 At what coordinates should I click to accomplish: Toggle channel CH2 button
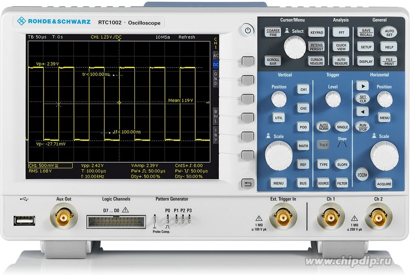click(x=303, y=108)
